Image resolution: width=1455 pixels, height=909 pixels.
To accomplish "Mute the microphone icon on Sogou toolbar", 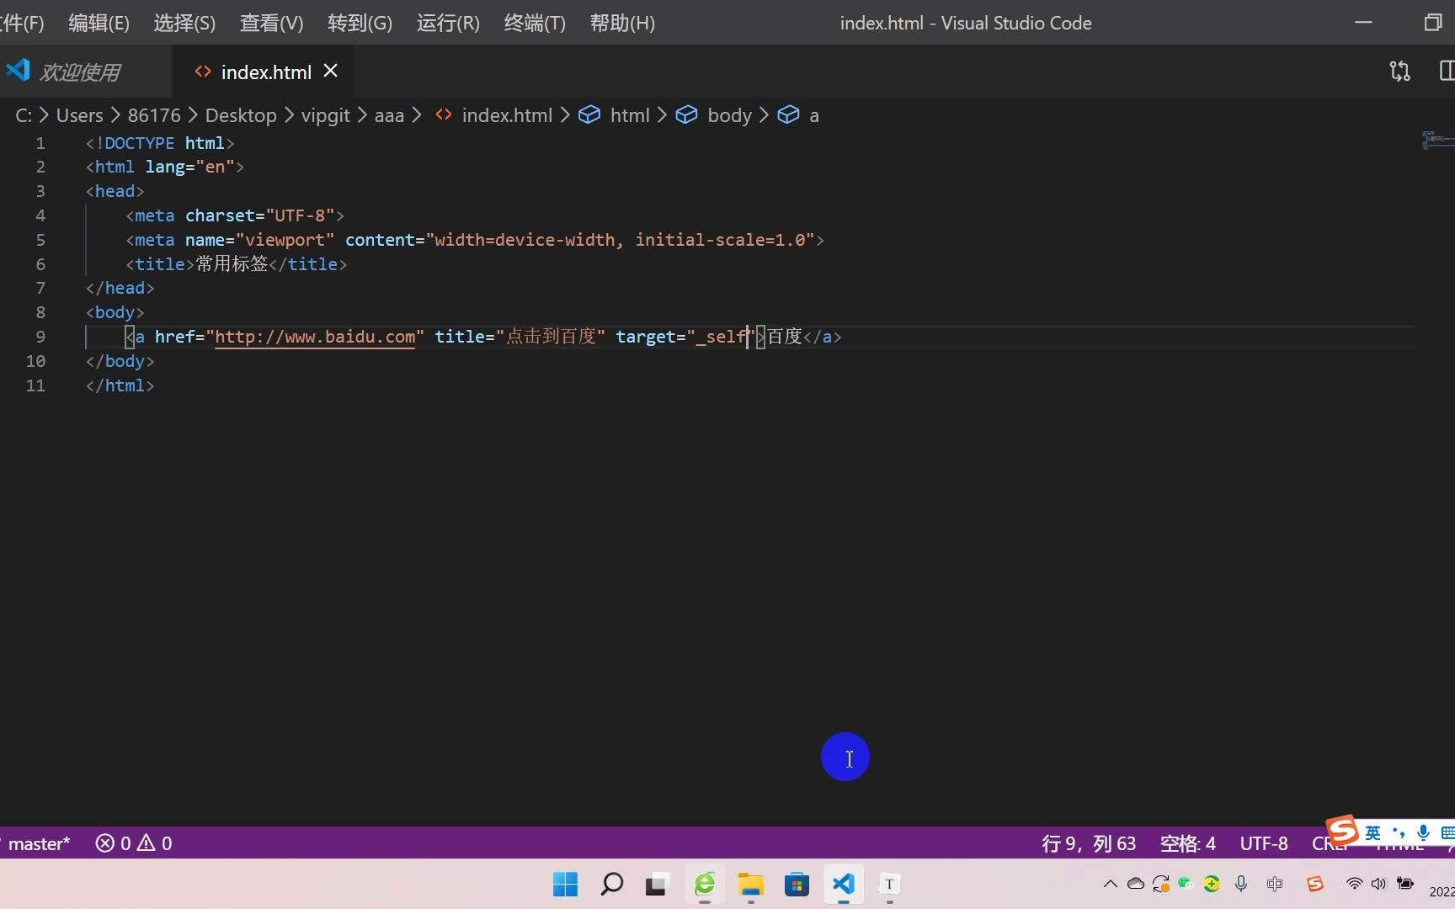I will pyautogui.click(x=1423, y=834).
